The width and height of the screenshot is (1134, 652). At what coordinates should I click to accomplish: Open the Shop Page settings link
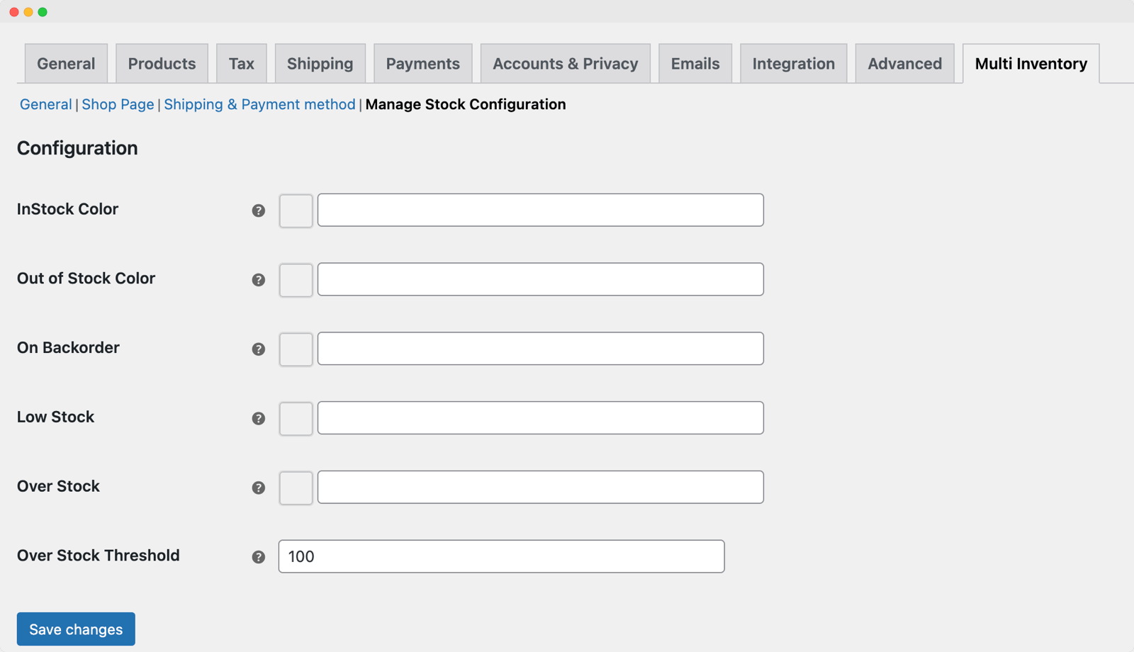pyautogui.click(x=118, y=104)
